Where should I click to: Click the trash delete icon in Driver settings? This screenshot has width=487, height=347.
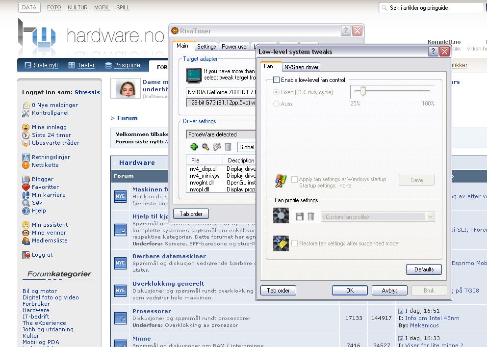click(x=228, y=147)
